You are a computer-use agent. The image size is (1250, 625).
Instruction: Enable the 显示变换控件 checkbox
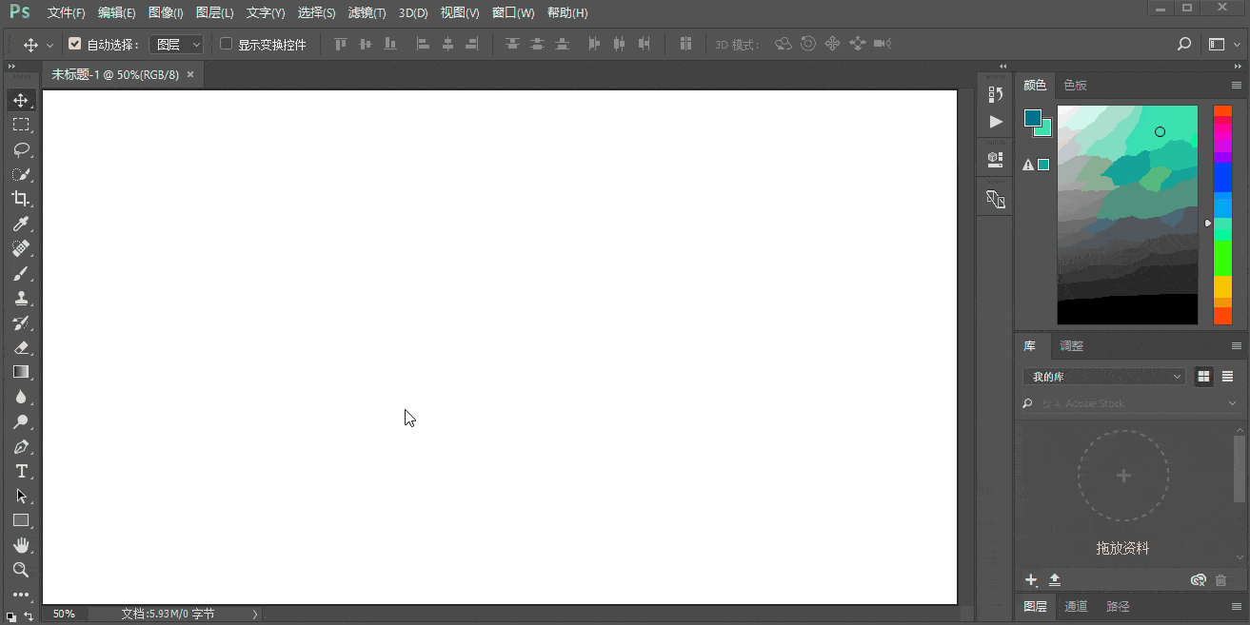[226, 44]
